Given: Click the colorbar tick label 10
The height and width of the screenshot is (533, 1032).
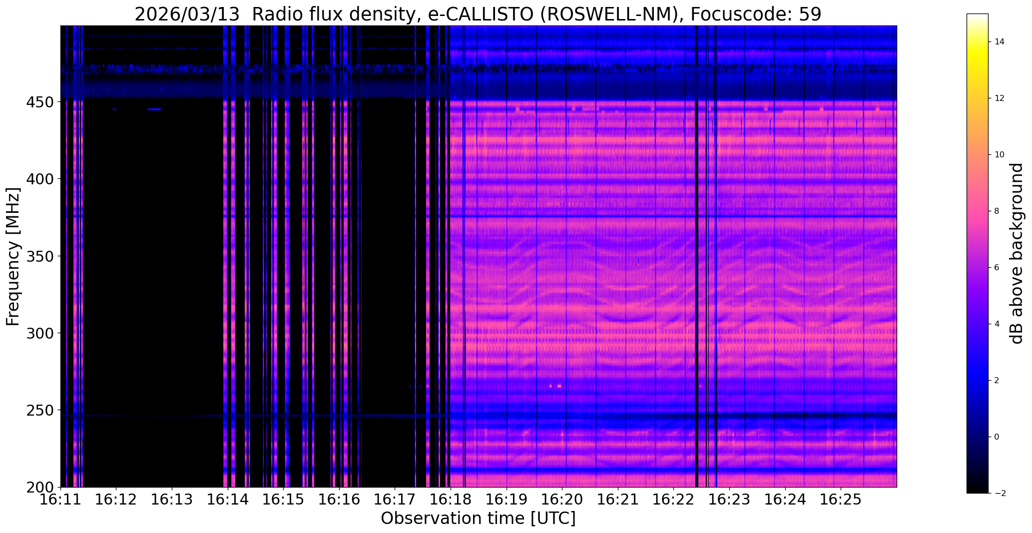Looking at the screenshot, I should 1000,154.
